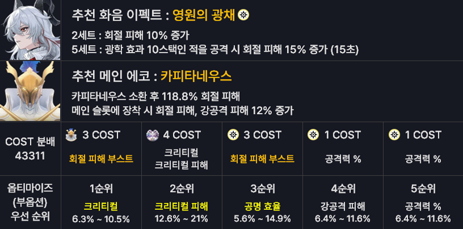Click the golden helmet Capitaneus echo portrait
The width and height of the screenshot is (463, 229).
click(x=30, y=91)
